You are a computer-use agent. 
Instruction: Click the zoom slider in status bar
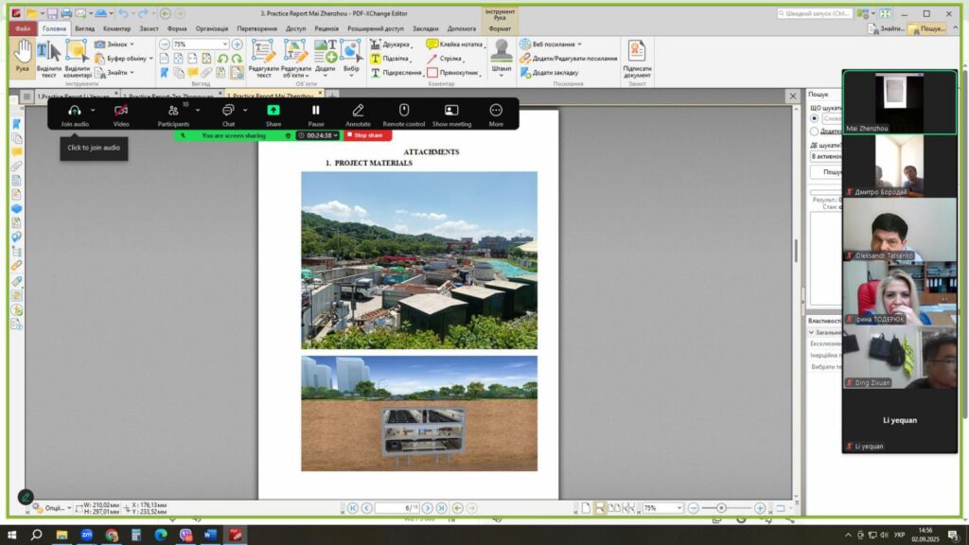[721, 508]
